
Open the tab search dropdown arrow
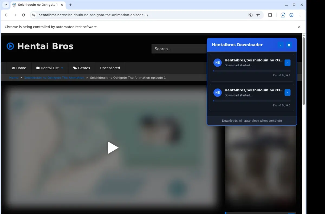pyautogui.click(x=6, y=5)
